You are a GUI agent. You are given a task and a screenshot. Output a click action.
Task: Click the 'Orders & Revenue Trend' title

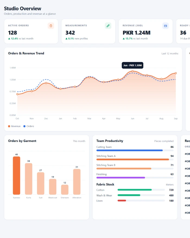(26, 53)
